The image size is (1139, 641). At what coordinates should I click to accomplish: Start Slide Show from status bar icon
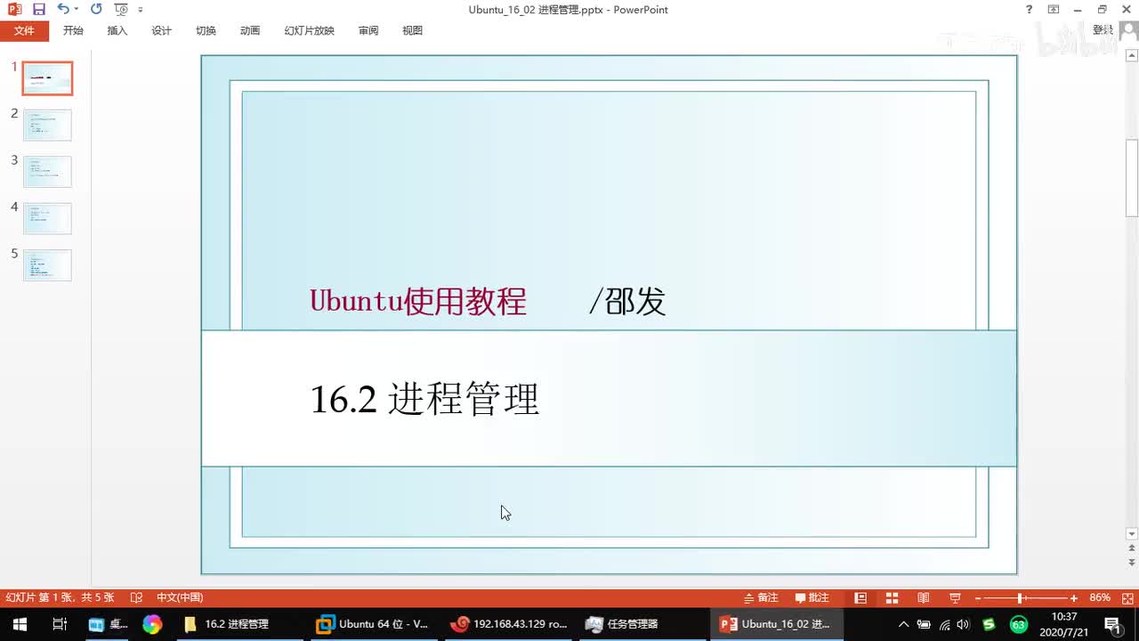[955, 597]
